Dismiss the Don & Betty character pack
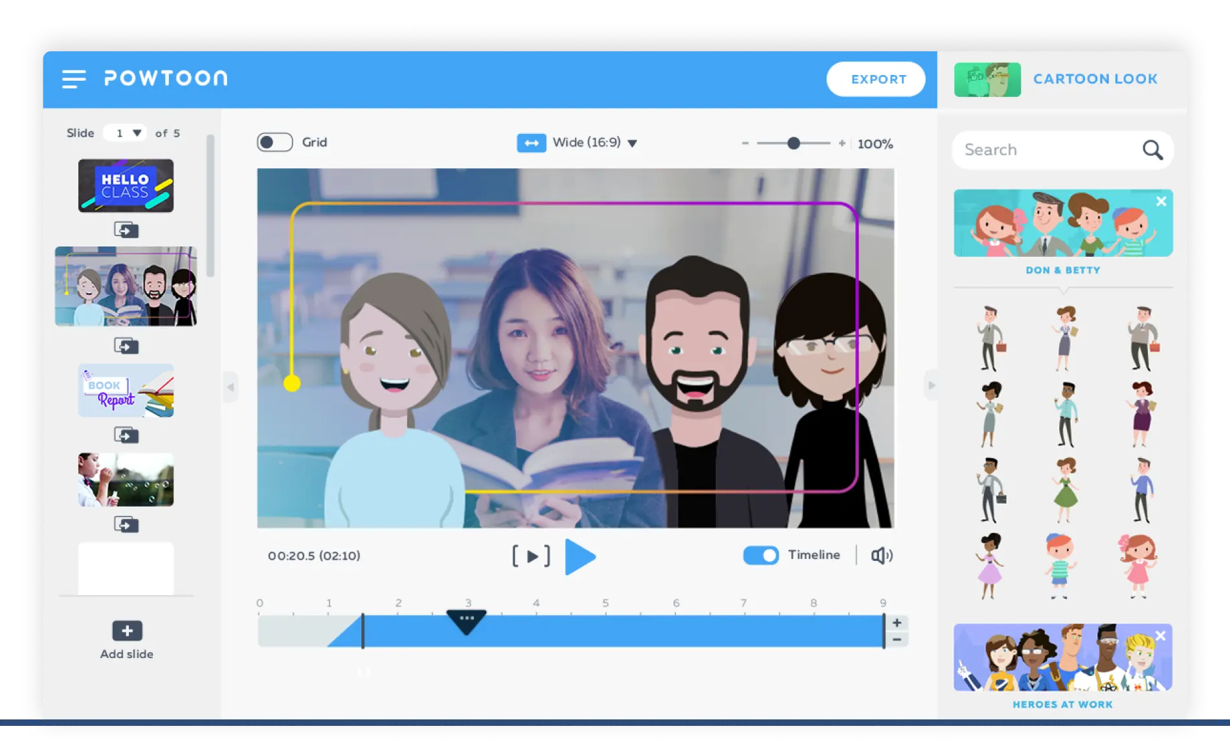 point(1161,201)
